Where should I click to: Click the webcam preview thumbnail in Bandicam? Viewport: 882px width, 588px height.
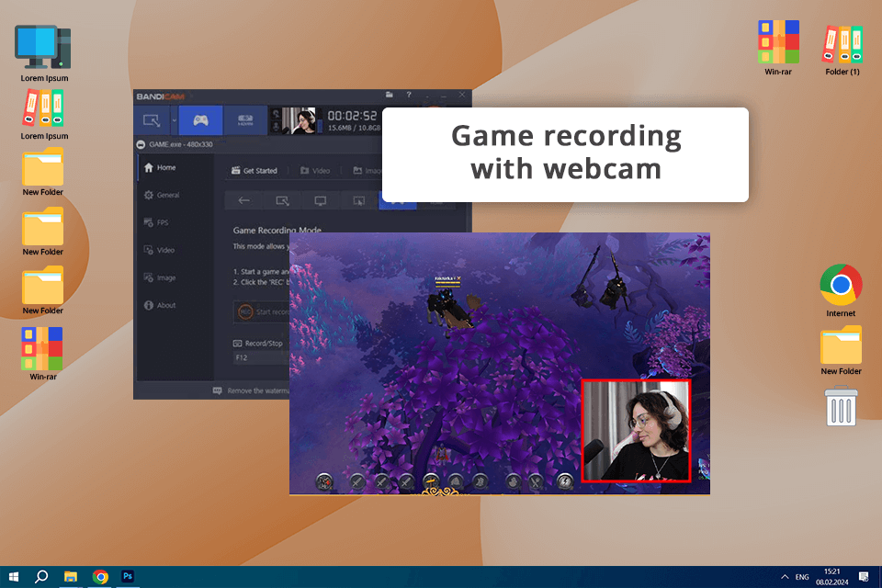pos(299,120)
